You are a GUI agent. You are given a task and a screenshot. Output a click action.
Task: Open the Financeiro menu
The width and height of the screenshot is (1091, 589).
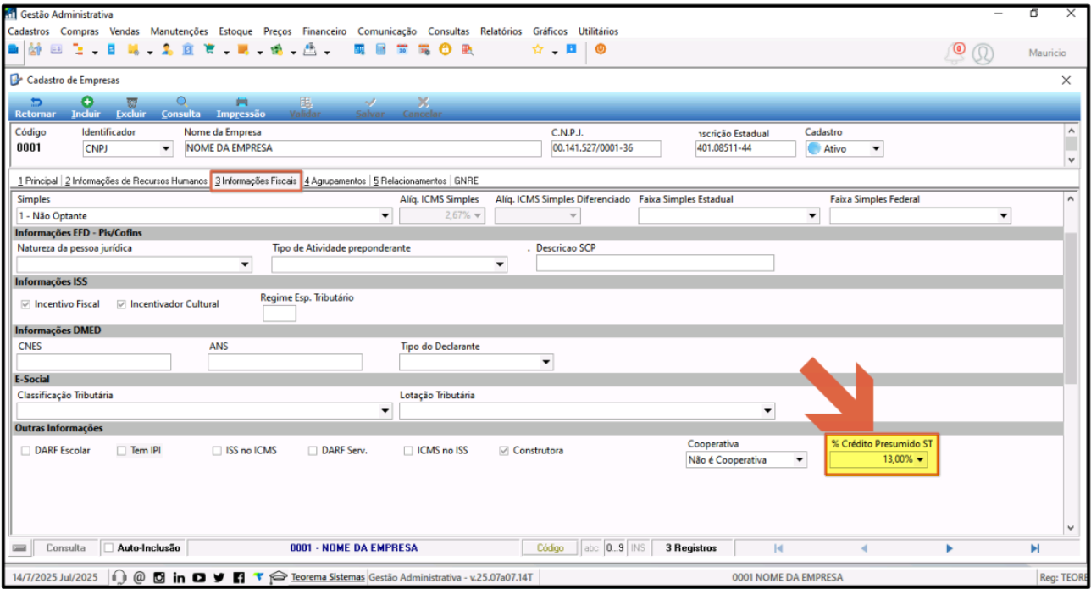point(324,31)
